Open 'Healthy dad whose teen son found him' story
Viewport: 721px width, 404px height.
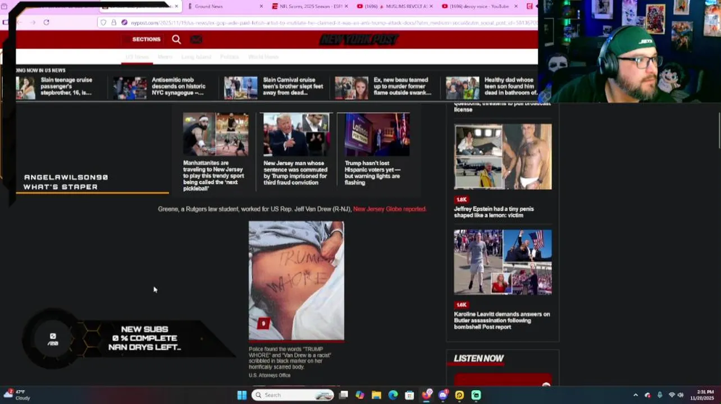[x=510, y=86]
